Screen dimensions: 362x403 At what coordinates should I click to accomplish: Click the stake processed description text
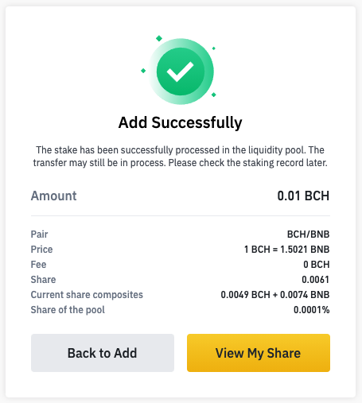(x=181, y=157)
